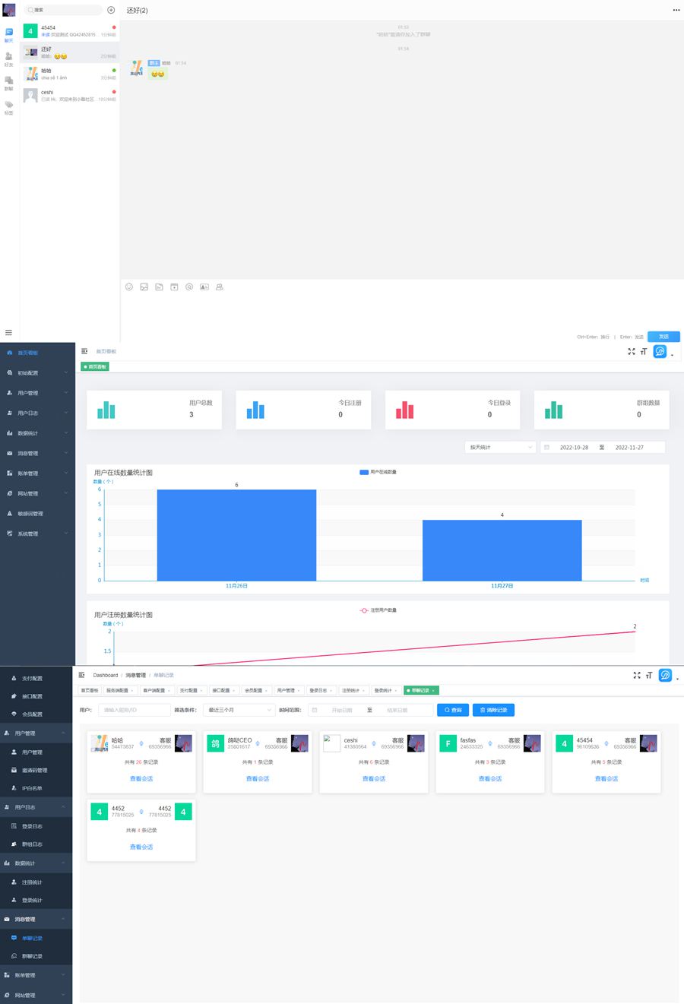This screenshot has width=684, height=1004.
Task: Open the 标签 (tags) sidebar icon
Action: (x=9, y=107)
